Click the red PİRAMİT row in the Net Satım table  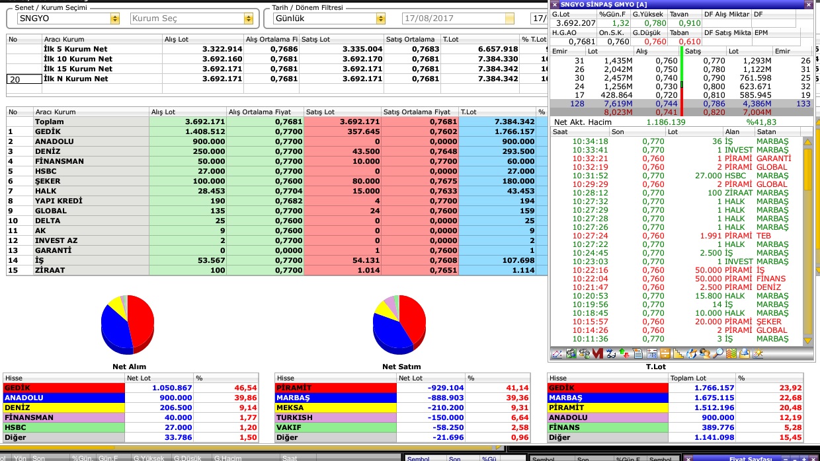(x=404, y=388)
